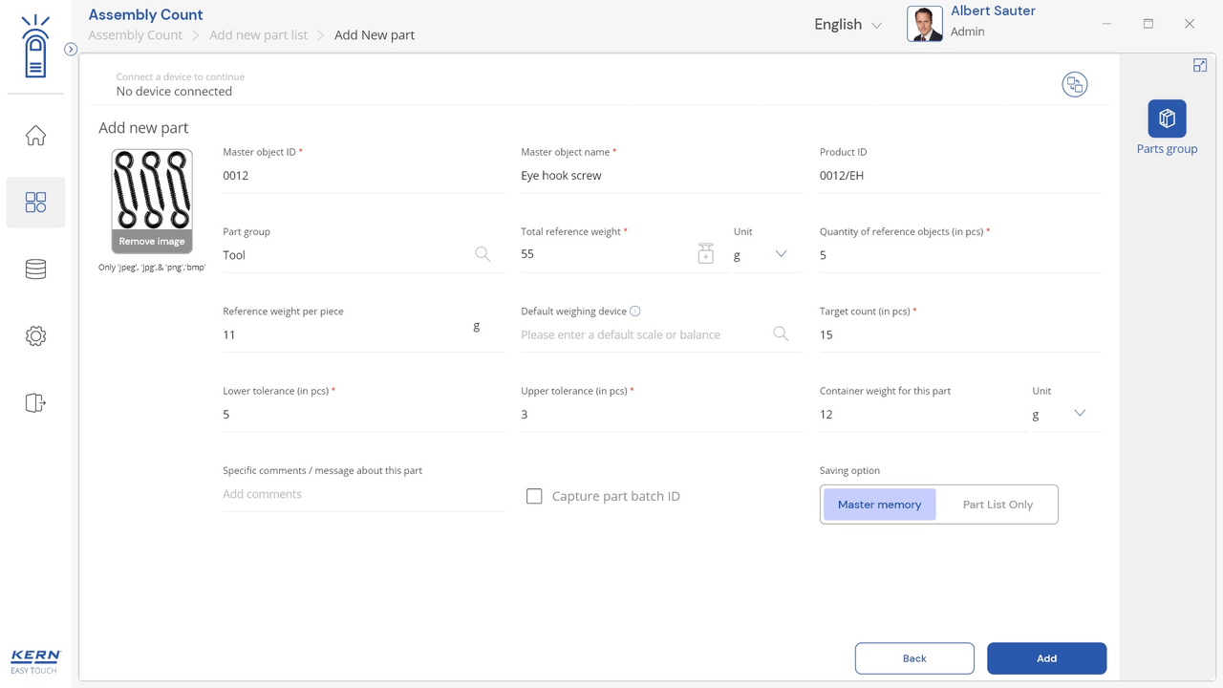Viewport: 1223px width, 688px height.
Task: Click the logout door icon in sidebar
Action: (35, 403)
